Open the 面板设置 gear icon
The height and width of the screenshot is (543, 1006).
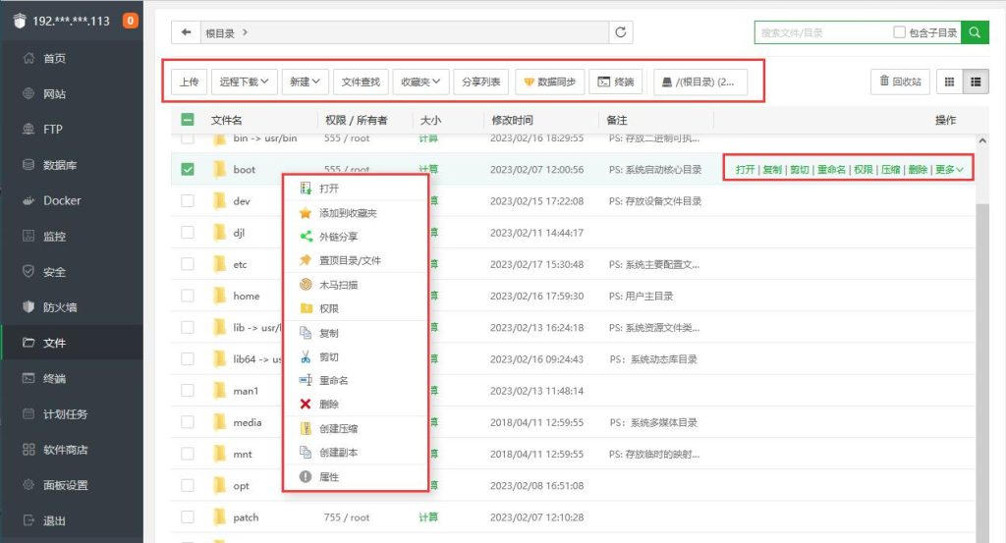click(28, 485)
